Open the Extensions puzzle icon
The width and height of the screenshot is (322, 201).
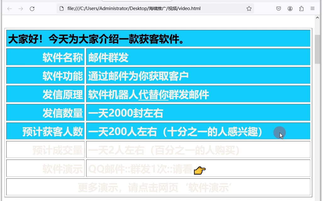tap(301, 8)
